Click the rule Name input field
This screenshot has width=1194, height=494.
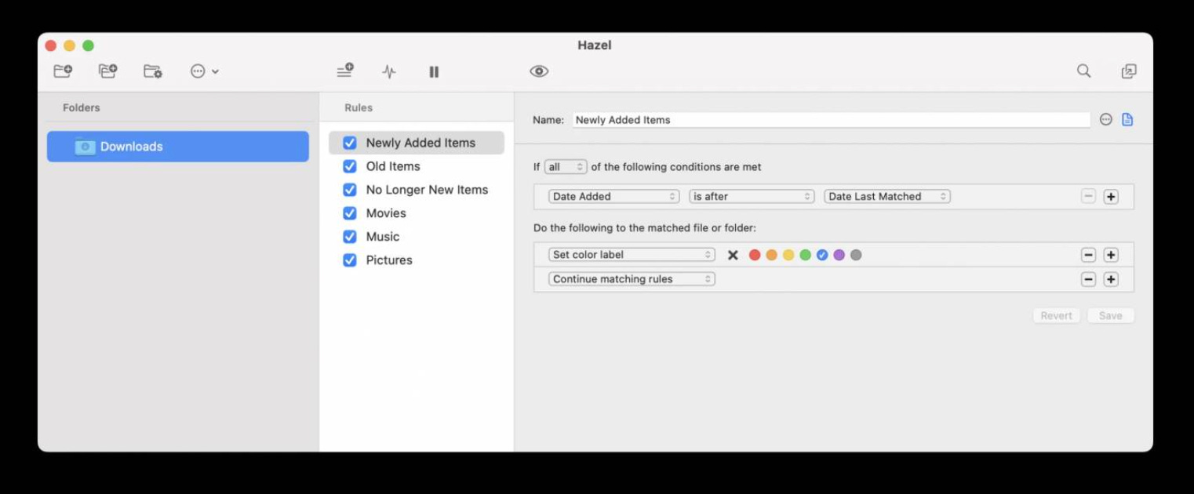(831, 120)
